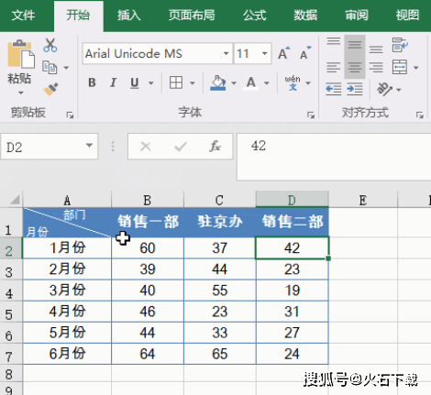Screen dimensions: 431x395
Task: Open font color dropdown arrow
Action: click(x=267, y=83)
